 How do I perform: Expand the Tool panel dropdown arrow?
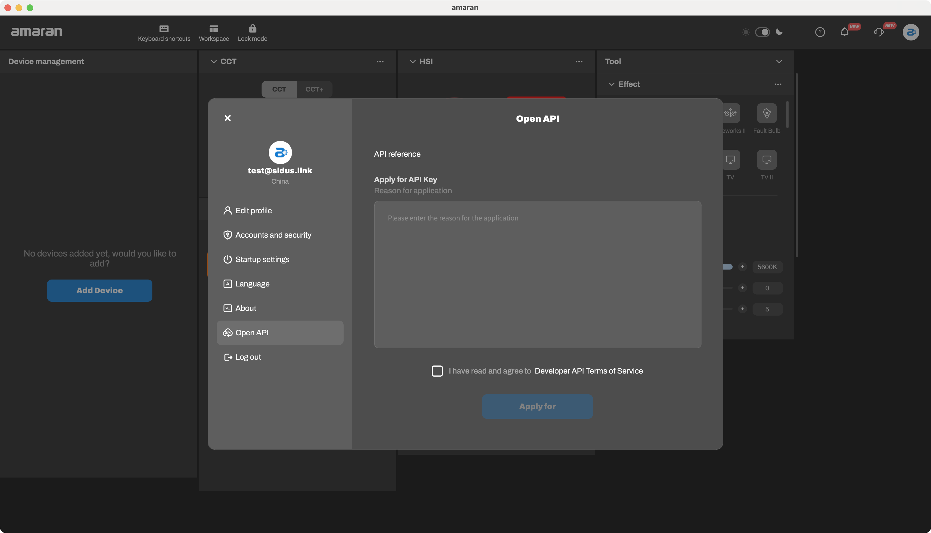779,62
